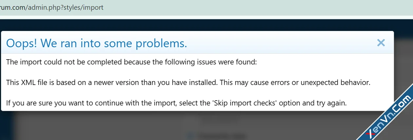Toggle the blurred checkbox behind the overlay

189,135
